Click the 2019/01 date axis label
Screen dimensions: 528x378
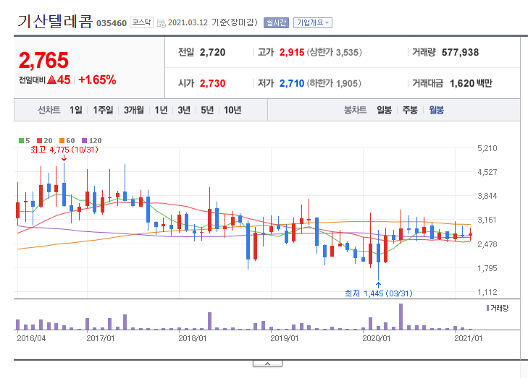tap(284, 338)
